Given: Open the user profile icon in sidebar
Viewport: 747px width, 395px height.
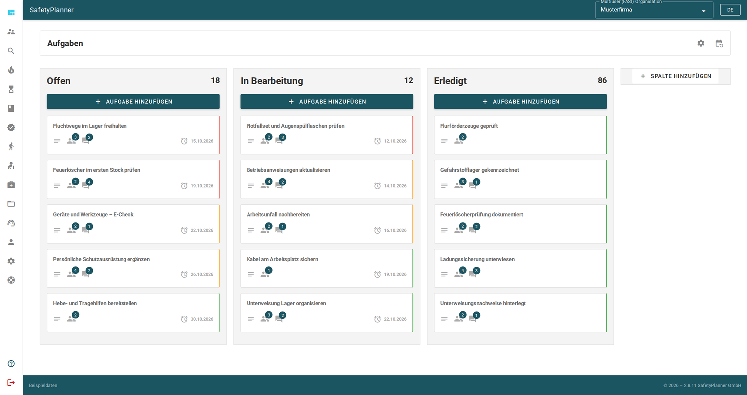Looking at the screenshot, I should [x=11, y=242].
